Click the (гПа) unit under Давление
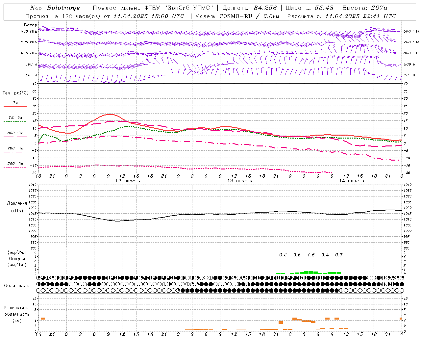421x337 pixels. pyautogui.click(x=17, y=211)
